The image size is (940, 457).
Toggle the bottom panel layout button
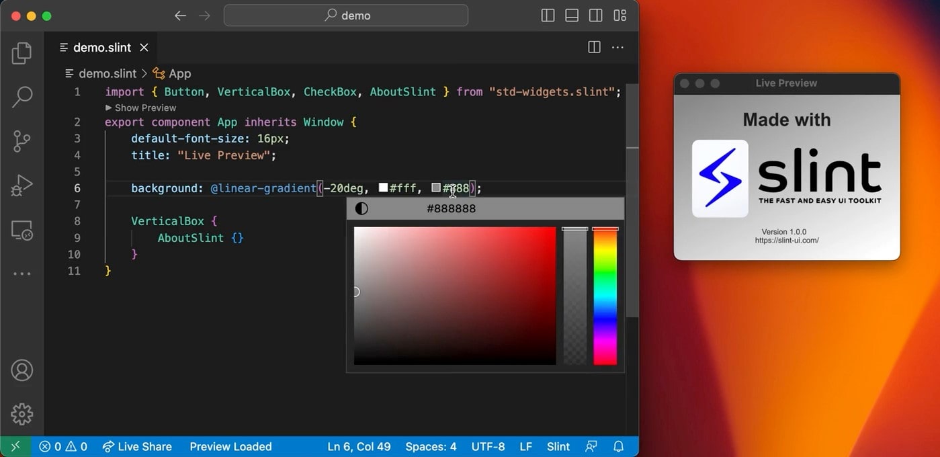click(x=572, y=15)
